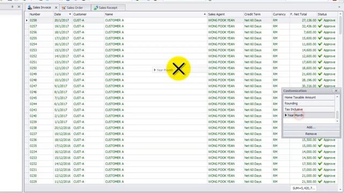This screenshot has width=344, height=193.
Task: Click the Remove button in Customization
Action: coord(311,133)
